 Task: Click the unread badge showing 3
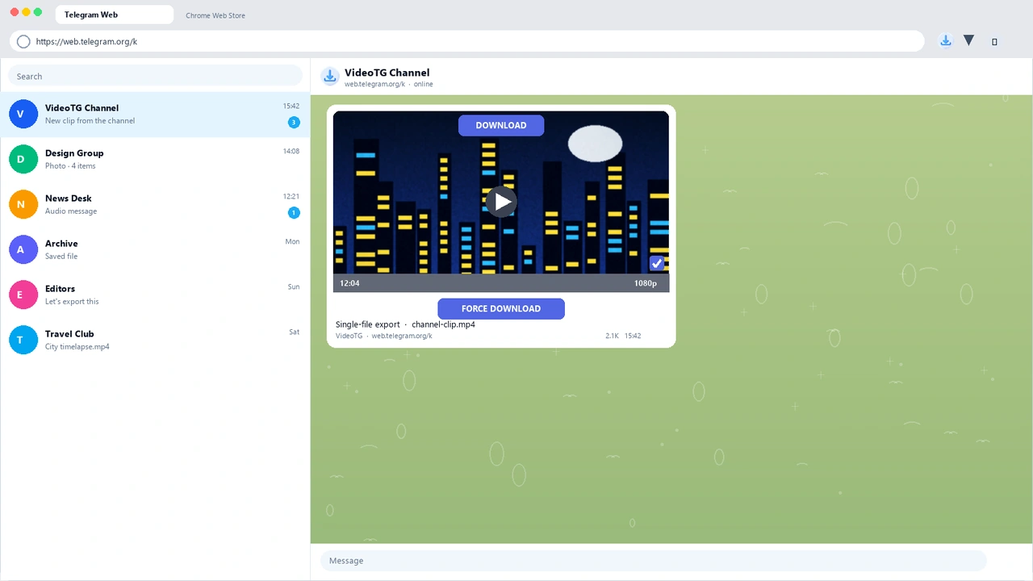click(x=294, y=122)
